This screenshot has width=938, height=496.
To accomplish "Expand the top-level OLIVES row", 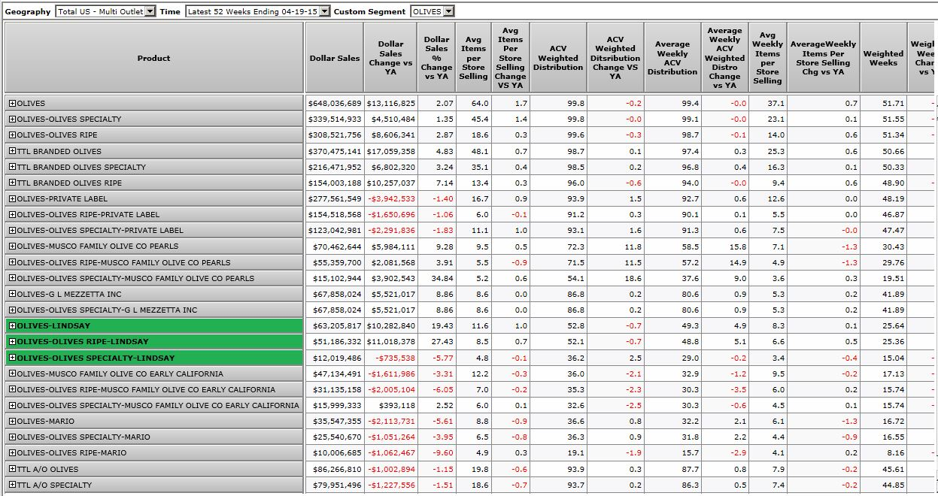I will [12, 104].
